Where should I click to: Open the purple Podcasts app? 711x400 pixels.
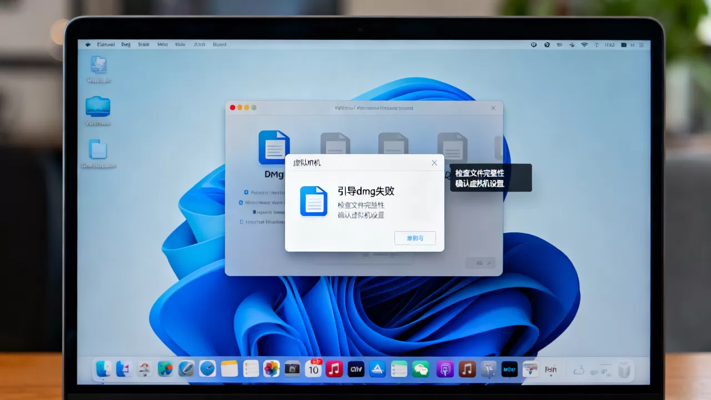tap(445, 368)
